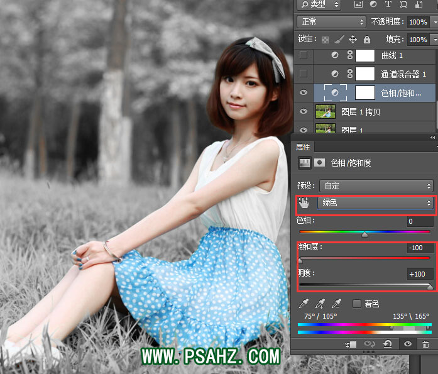Click the 色相 hue slider handle
The image size is (438, 374).
[x=365, y=234]
